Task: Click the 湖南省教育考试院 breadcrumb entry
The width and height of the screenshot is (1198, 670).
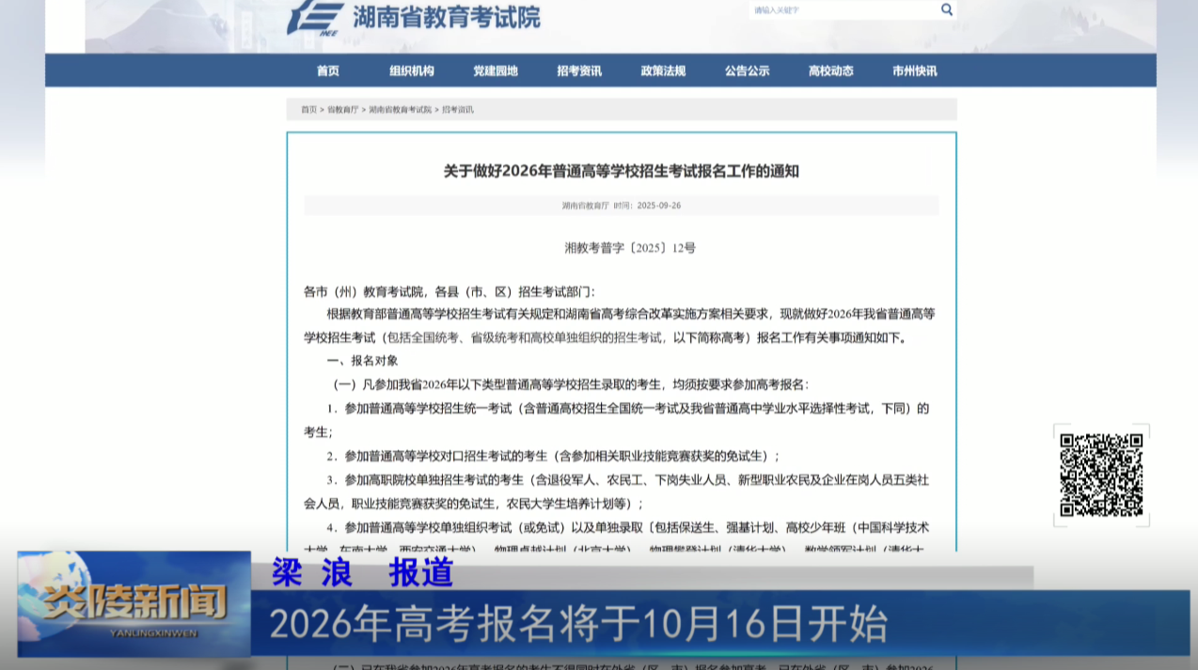Action: tap(399, 109)
